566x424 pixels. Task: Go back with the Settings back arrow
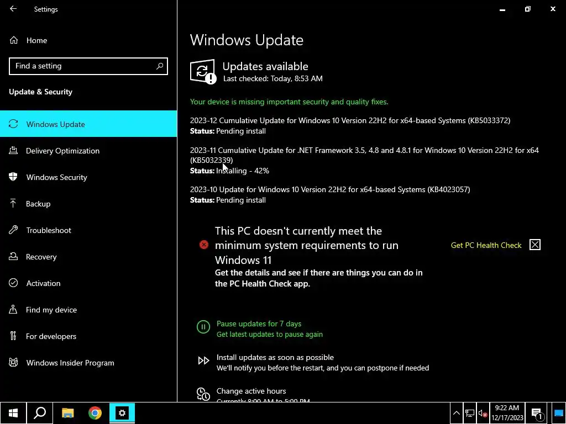click(x=13, y=9)
